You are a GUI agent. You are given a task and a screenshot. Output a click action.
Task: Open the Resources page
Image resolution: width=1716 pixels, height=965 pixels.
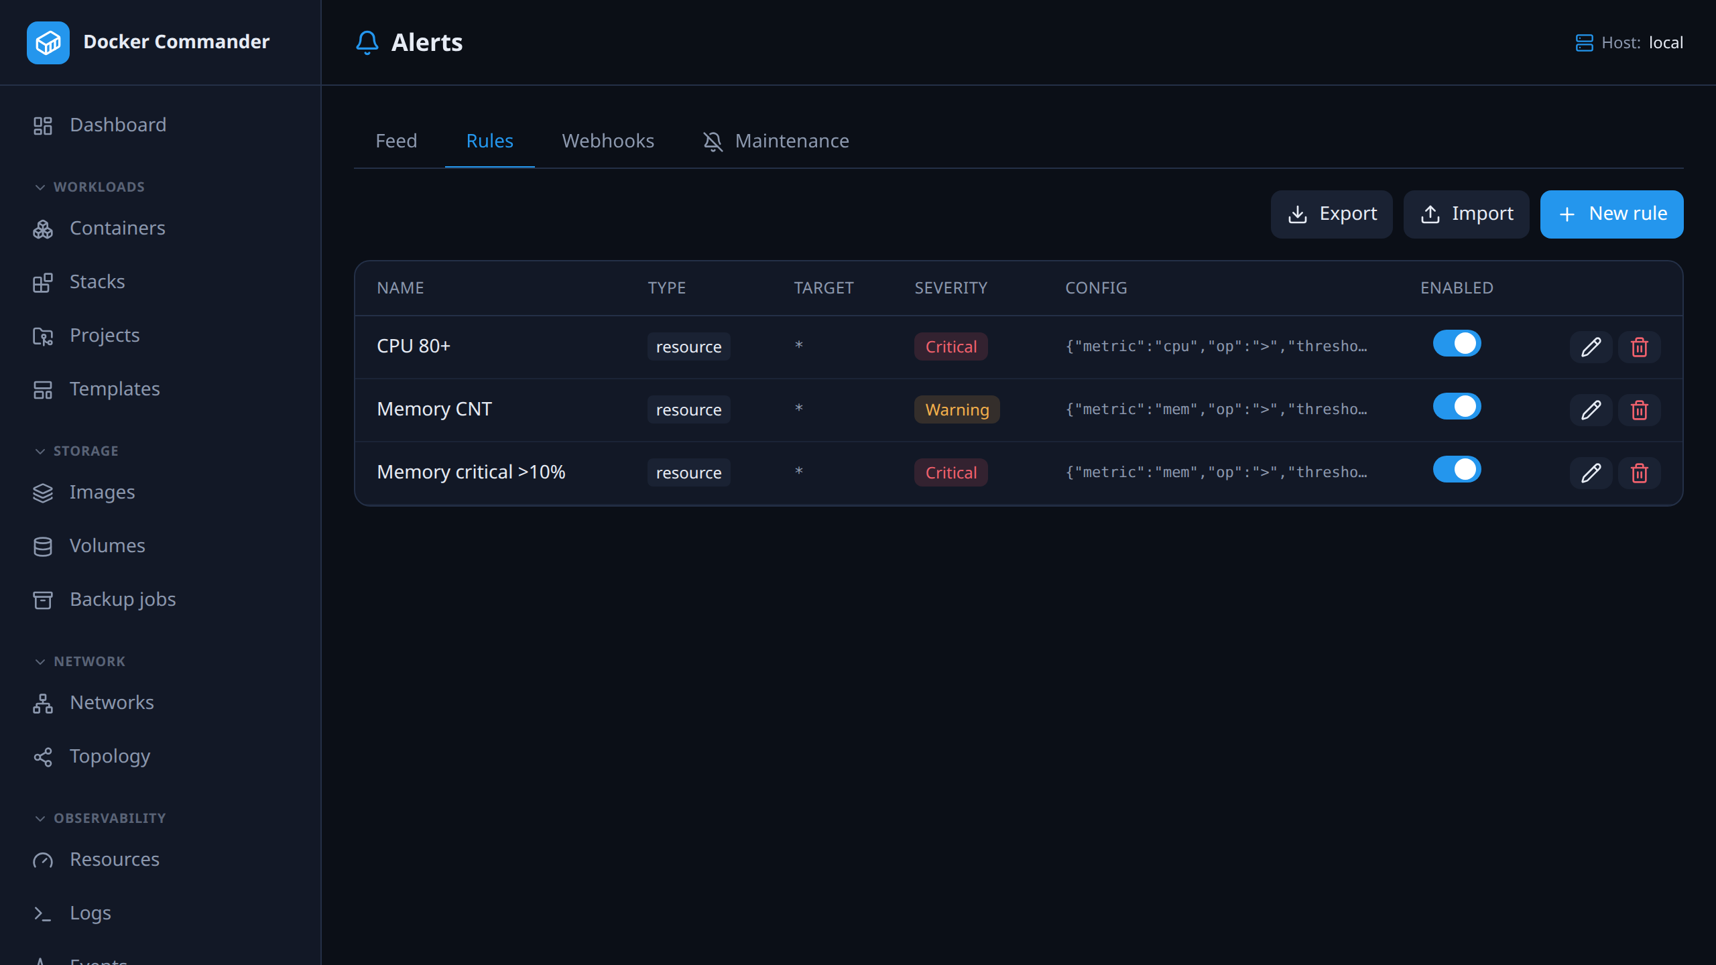point(161,860)
